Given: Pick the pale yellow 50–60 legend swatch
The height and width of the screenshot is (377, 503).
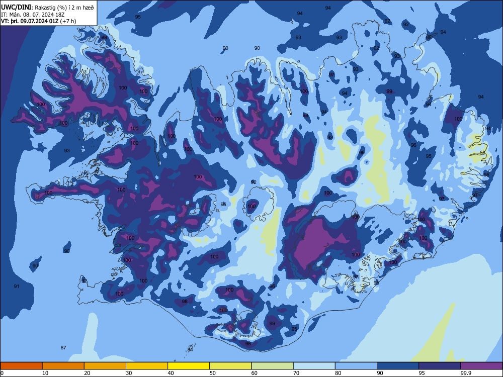Looking at the screenshot, I should click(x=230, y=366).
